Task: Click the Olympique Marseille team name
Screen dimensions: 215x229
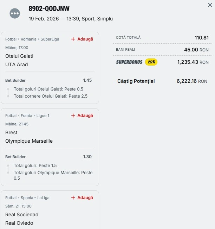Action: [x=29, y=141]
